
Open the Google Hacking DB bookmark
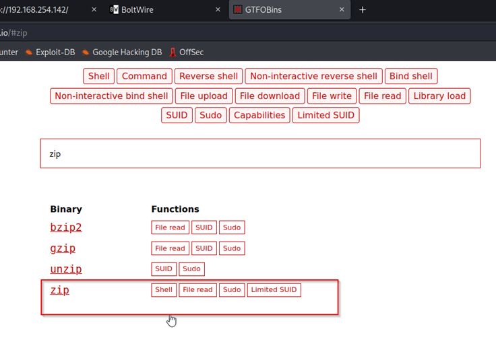122,52
